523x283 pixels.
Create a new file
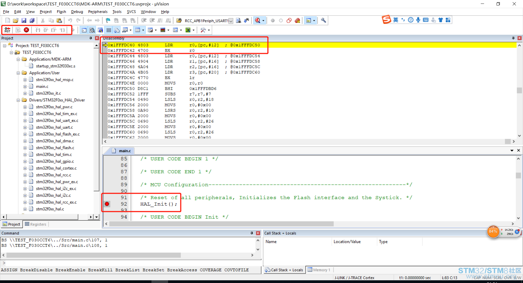[8, 20]
